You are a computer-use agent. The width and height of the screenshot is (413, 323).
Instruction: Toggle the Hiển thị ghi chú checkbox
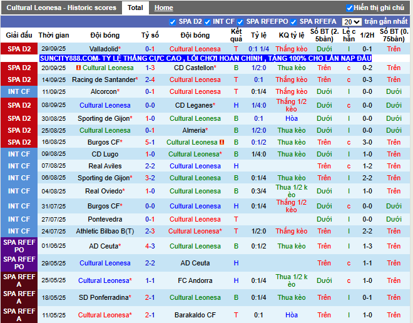point(350,8)
